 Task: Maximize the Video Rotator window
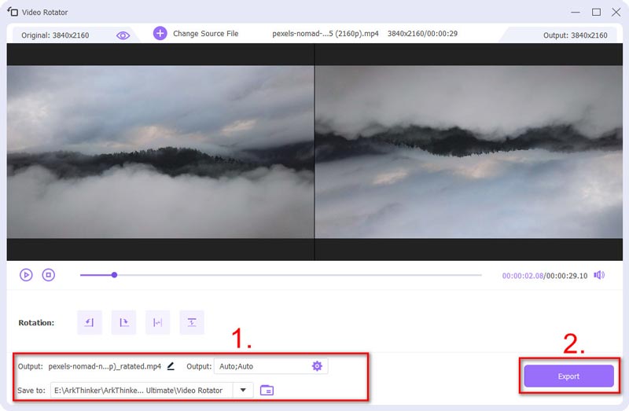(597, 12)
